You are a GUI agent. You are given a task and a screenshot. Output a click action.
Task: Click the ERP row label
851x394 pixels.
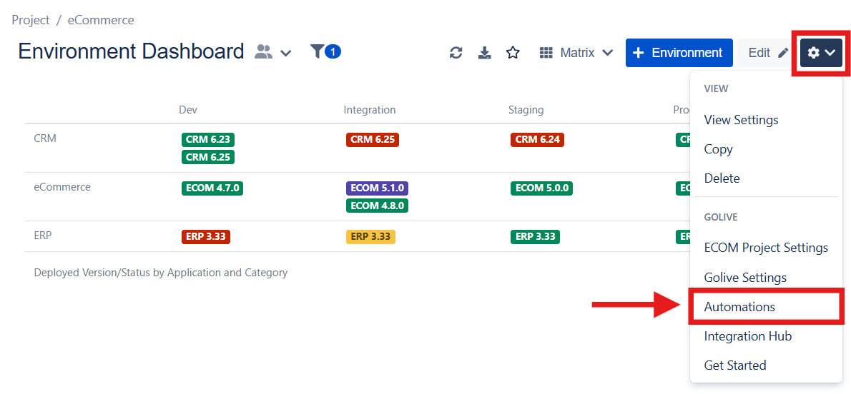pos(43,236)
